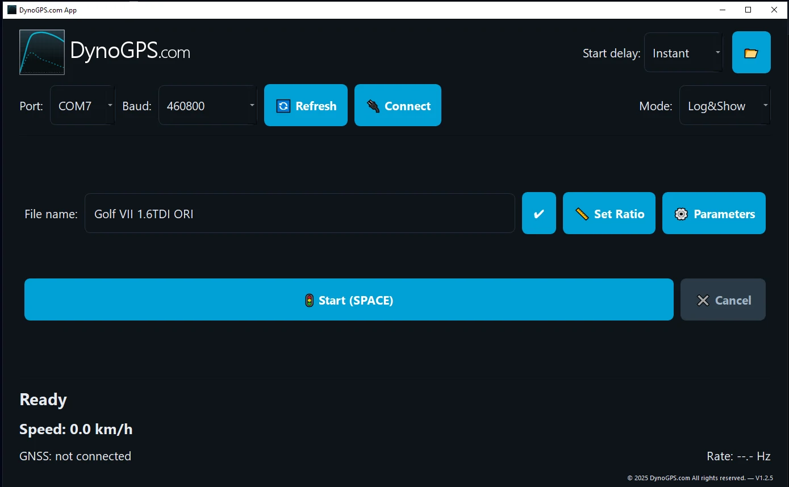
Task: Click the X icon inside Cancel button
Action: [704, 300]
